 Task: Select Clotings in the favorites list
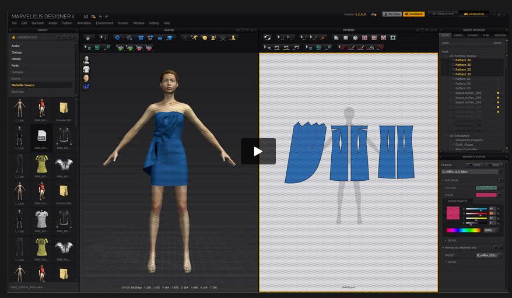click(17, 52)
